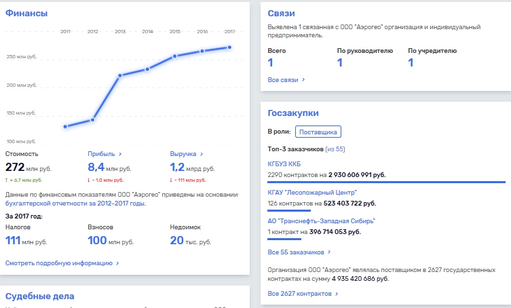Screen dimensions: 511x308
Task: Click the Всего connections count 1
Action: 270,62
